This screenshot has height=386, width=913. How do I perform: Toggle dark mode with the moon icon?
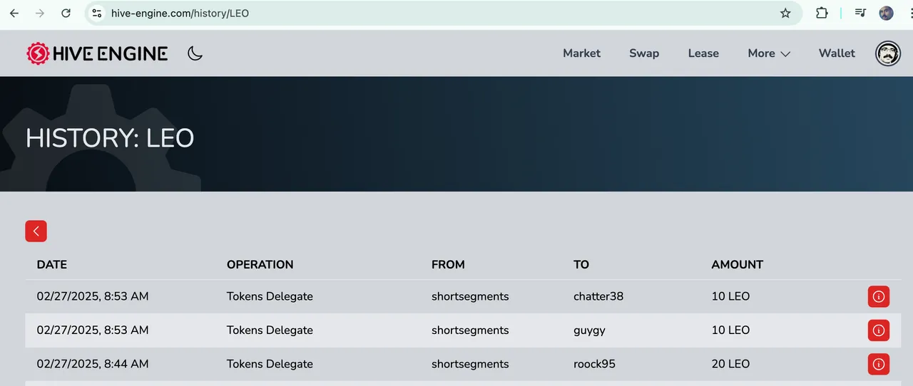pos(195,53)
